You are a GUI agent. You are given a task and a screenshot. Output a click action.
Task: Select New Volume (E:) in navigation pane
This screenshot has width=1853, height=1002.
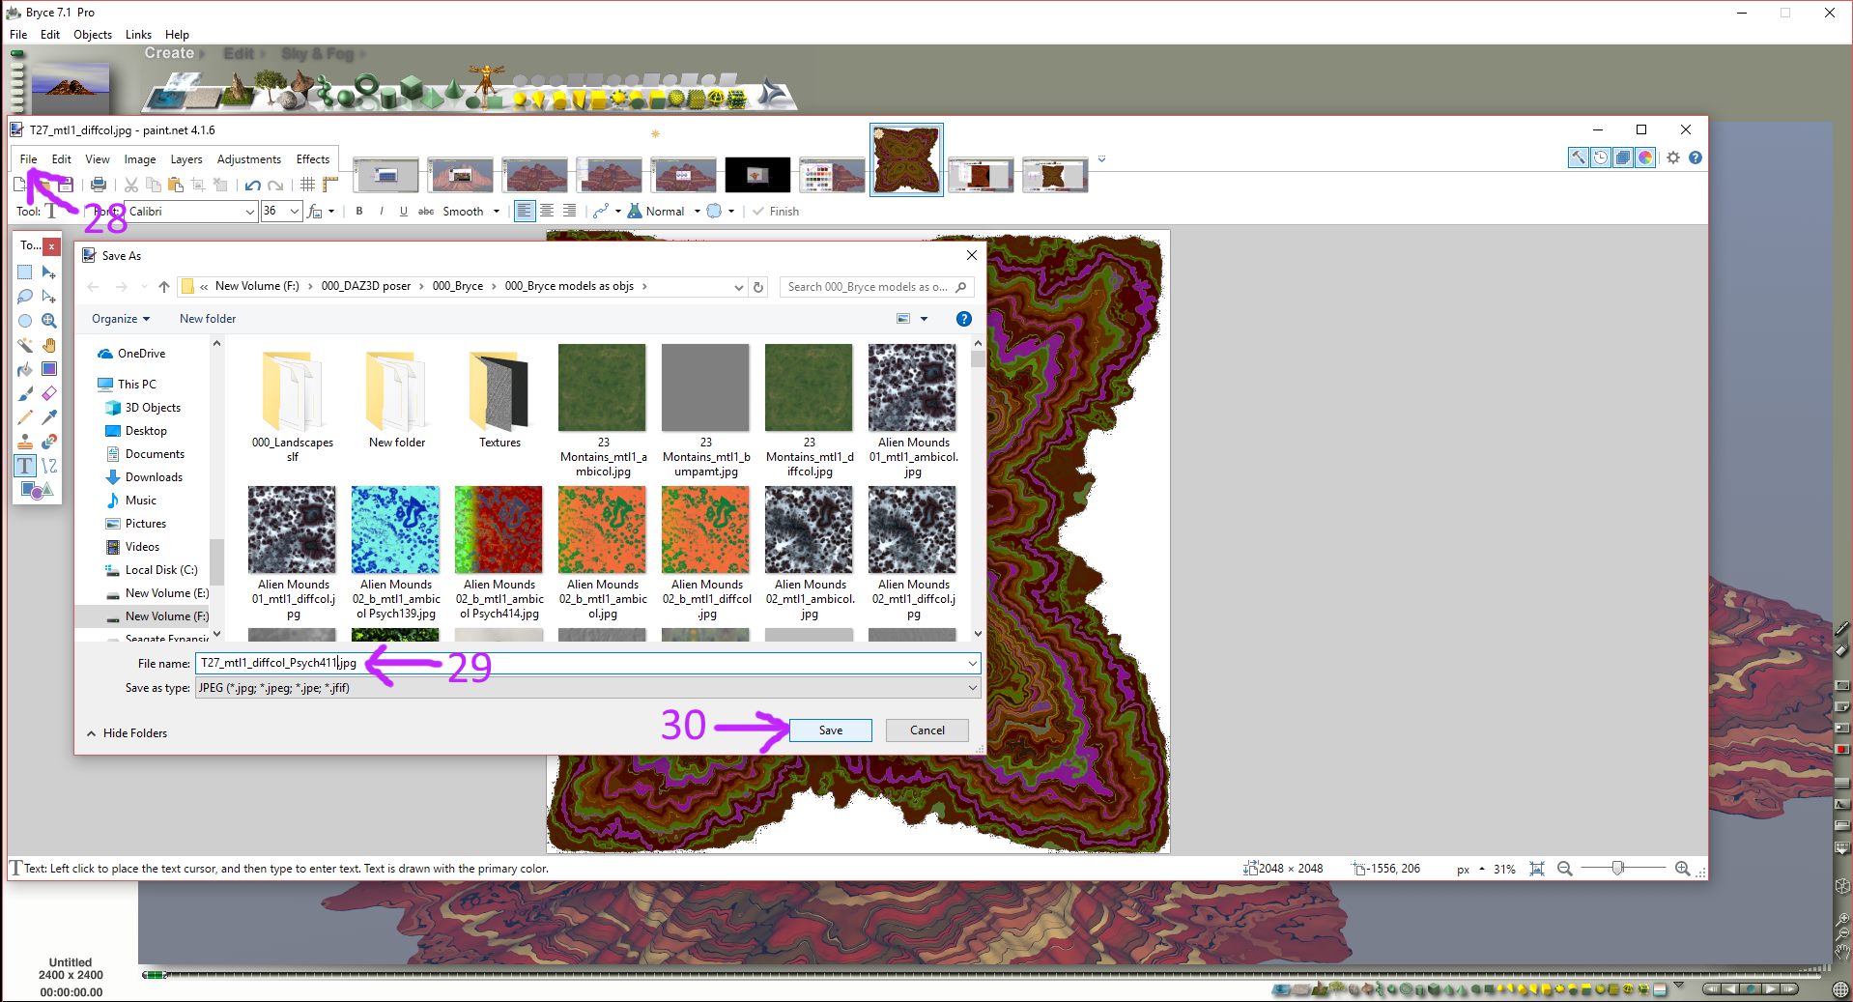157,593
